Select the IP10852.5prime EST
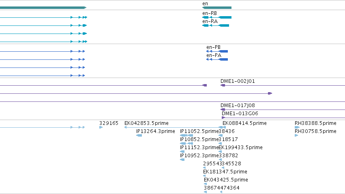Screen dimensions: 345x194 186,143
